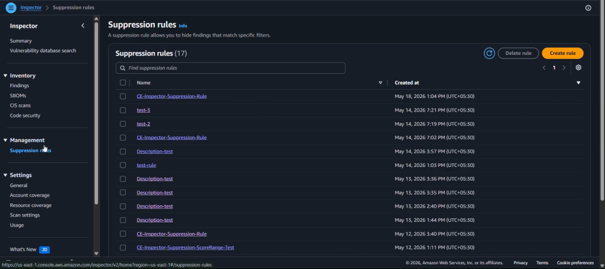Open Description-test created 3:35 PM
This screenshot has width=605, height=269.
click(155, 193)
